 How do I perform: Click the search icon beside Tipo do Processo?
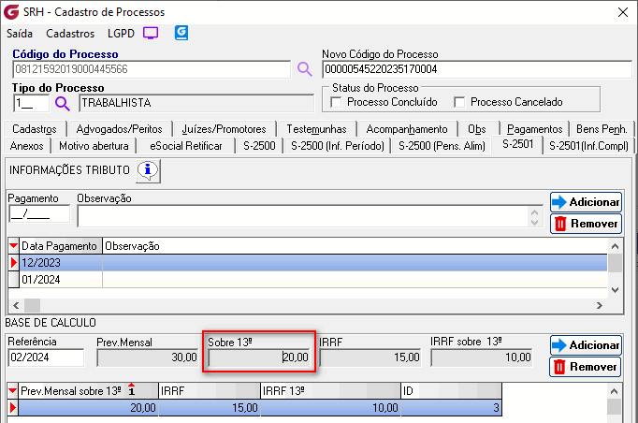[63, 104]
